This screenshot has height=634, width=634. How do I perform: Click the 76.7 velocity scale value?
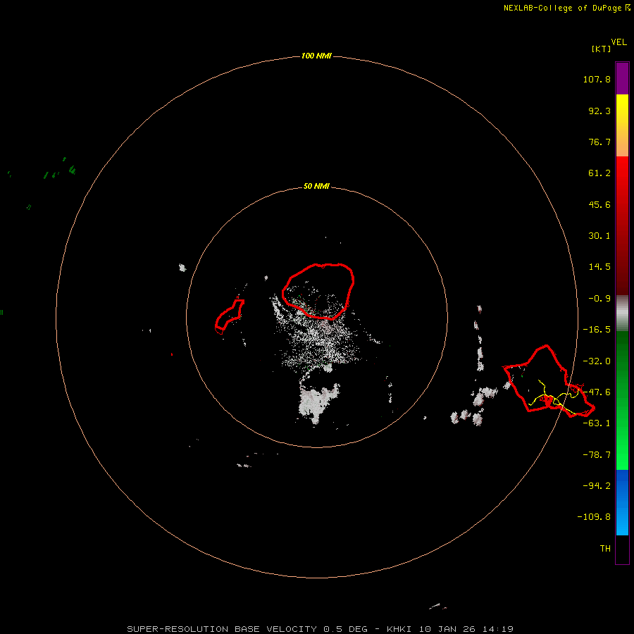point(599,142)
